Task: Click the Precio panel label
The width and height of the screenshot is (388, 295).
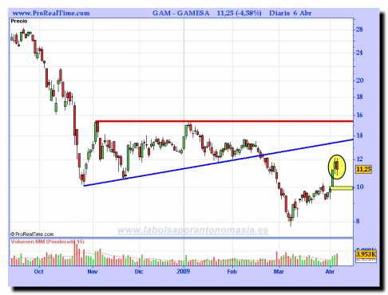Action: tap(19, 21)
